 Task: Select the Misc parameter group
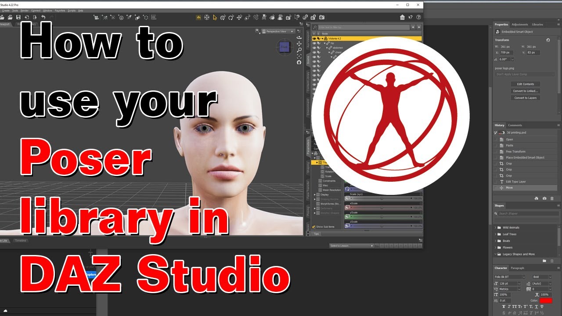pyautogui.click(x=325, y=185)
